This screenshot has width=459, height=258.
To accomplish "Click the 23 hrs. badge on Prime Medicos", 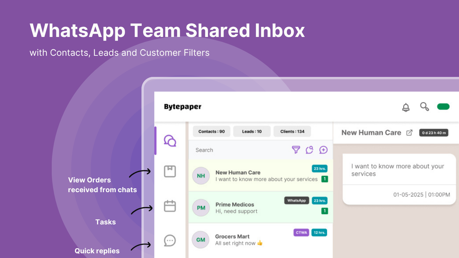I will pos(320,201).
